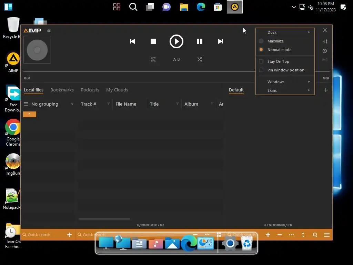Open the dock's Music folder icon

(155, 244)
